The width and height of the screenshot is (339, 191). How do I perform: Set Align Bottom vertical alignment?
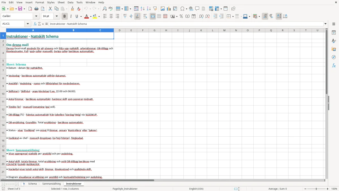(137, 16)
